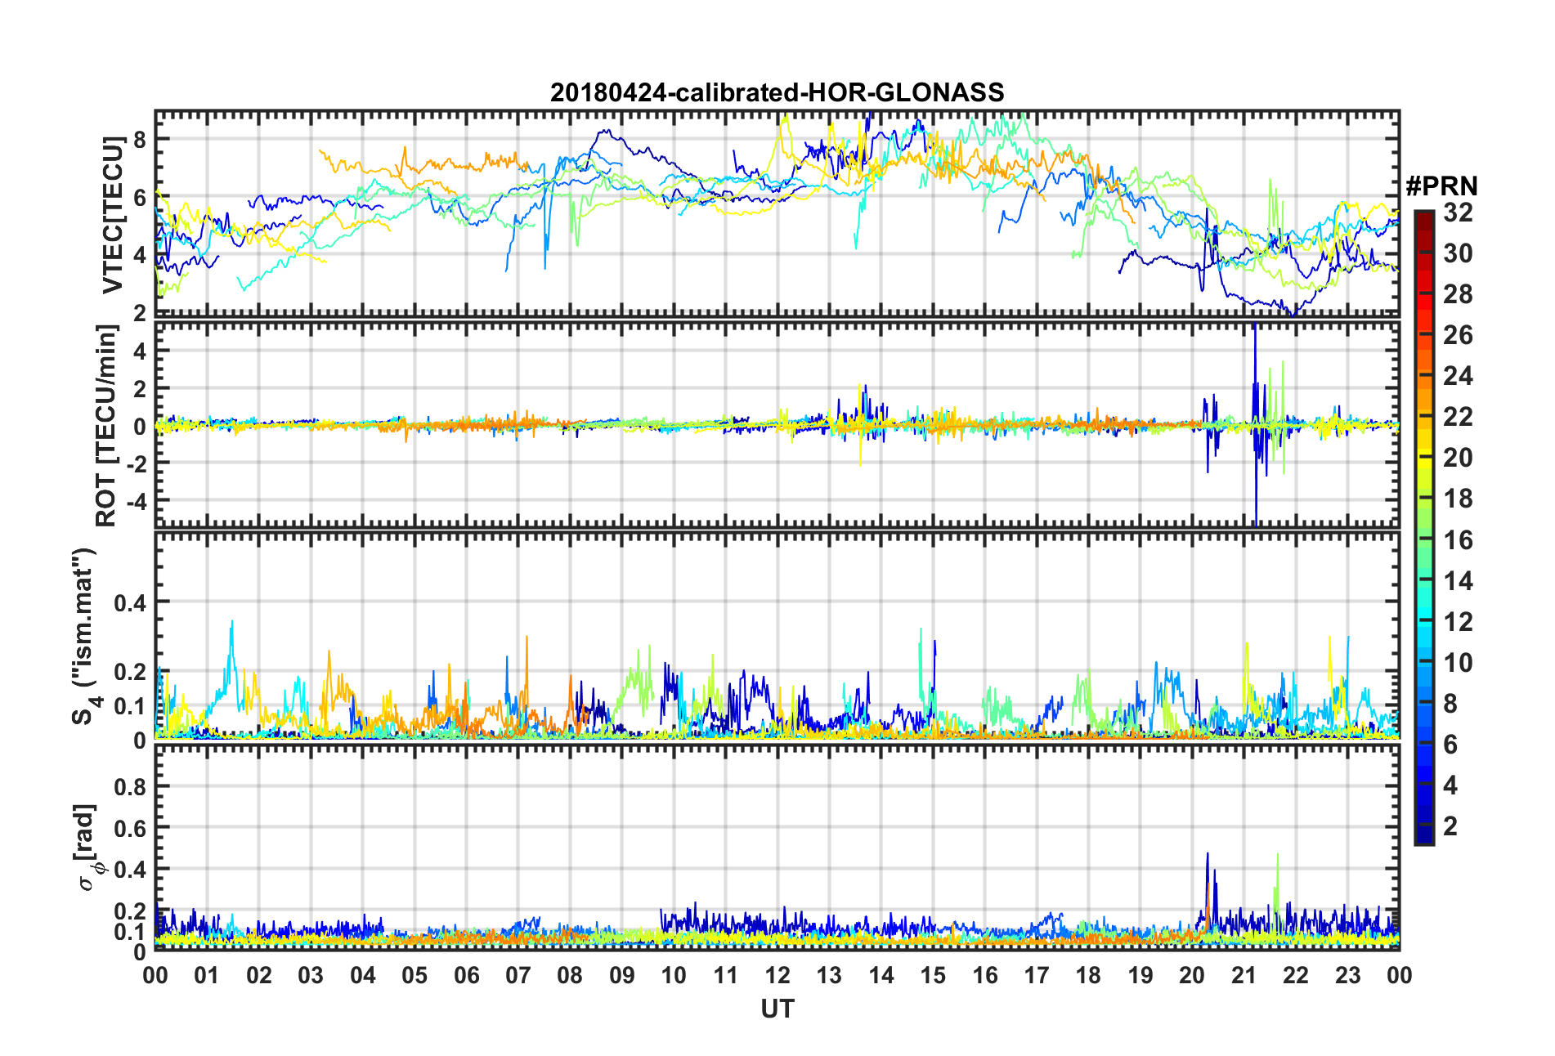Select x-axis hour label 23
The height and width of the screenshot is (1056, 1555).
tap(1348, 976)
